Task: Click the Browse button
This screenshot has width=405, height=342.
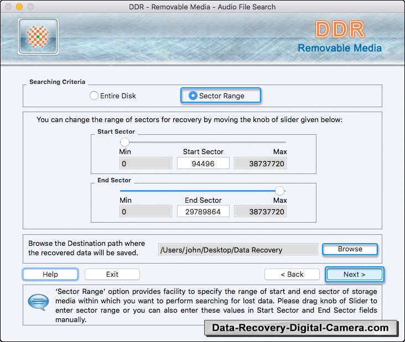Action: [350, 249]
